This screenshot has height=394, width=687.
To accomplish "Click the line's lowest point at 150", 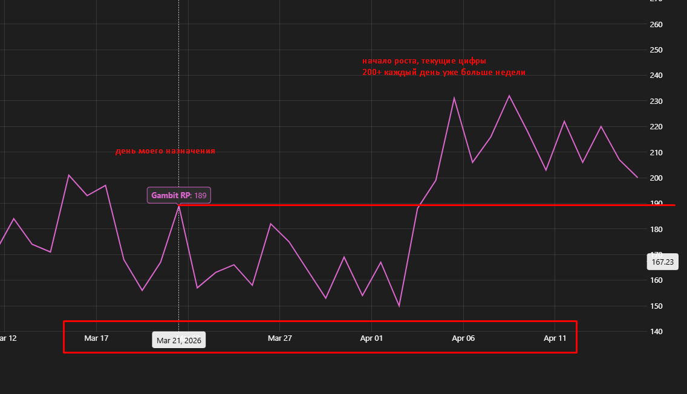I will [x=399, y=306].
